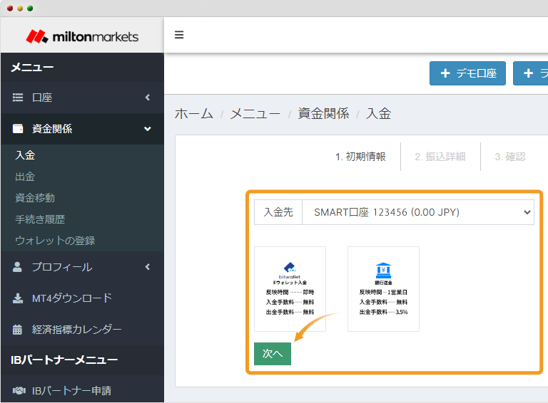Screen dimensions: 548x403
Task: Click the デモ口座 button
Action: [x=467, y=73]
